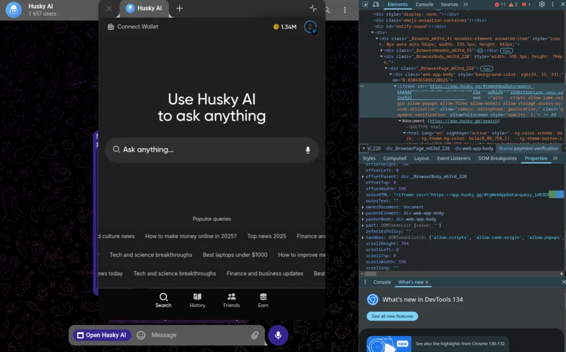Collapse the mini app window
Screen dimensions: 566x352
(313, 8)
